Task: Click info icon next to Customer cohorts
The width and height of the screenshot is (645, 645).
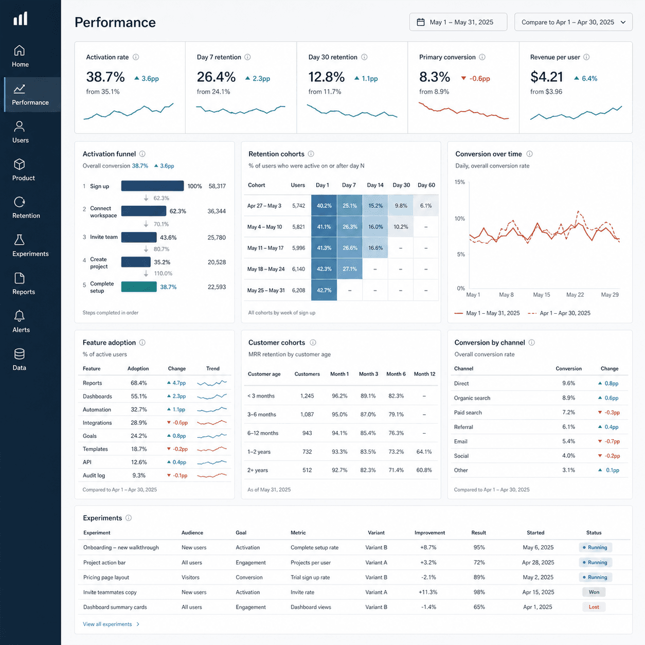Action: (313, 343)
